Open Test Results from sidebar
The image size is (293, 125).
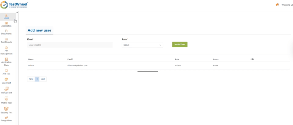(x=6, y=40)
